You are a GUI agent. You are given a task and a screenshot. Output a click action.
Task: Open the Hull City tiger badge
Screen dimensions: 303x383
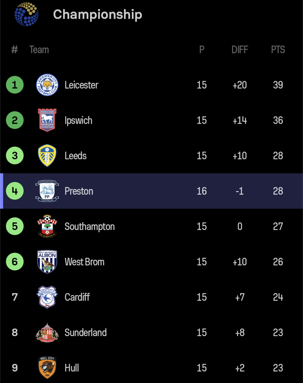click(47, 368)
